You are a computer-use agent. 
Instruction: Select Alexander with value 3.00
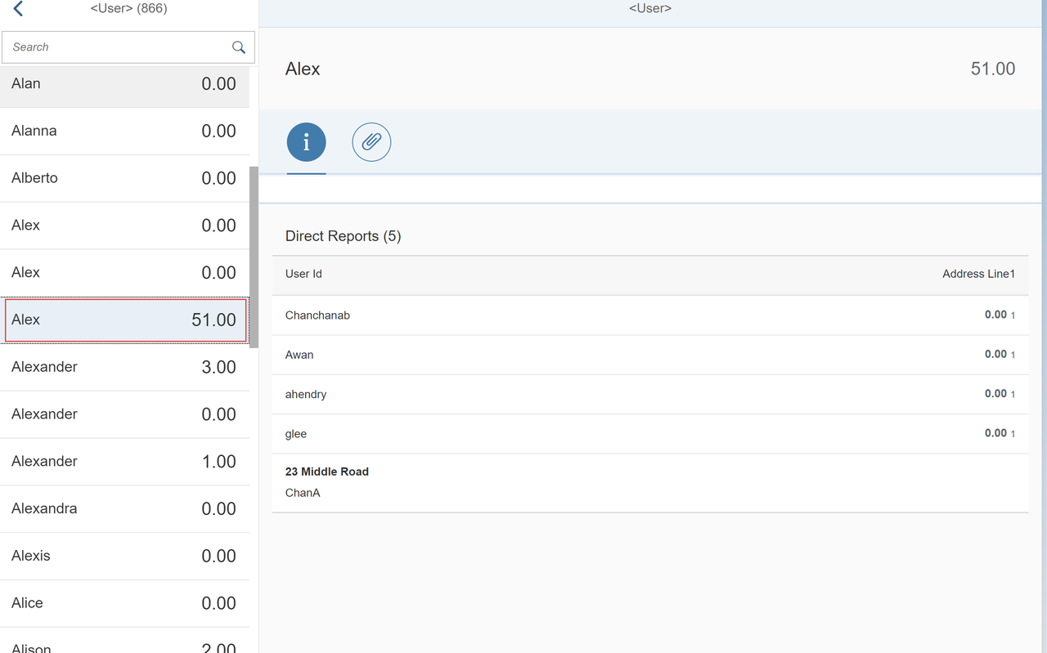[x=124, y=367]
